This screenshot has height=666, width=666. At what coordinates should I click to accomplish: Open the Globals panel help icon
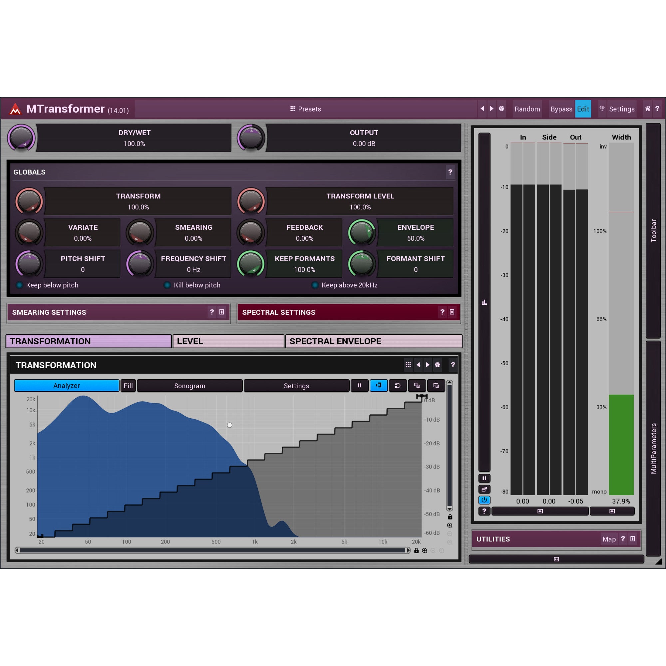click(x=450, y=172)
